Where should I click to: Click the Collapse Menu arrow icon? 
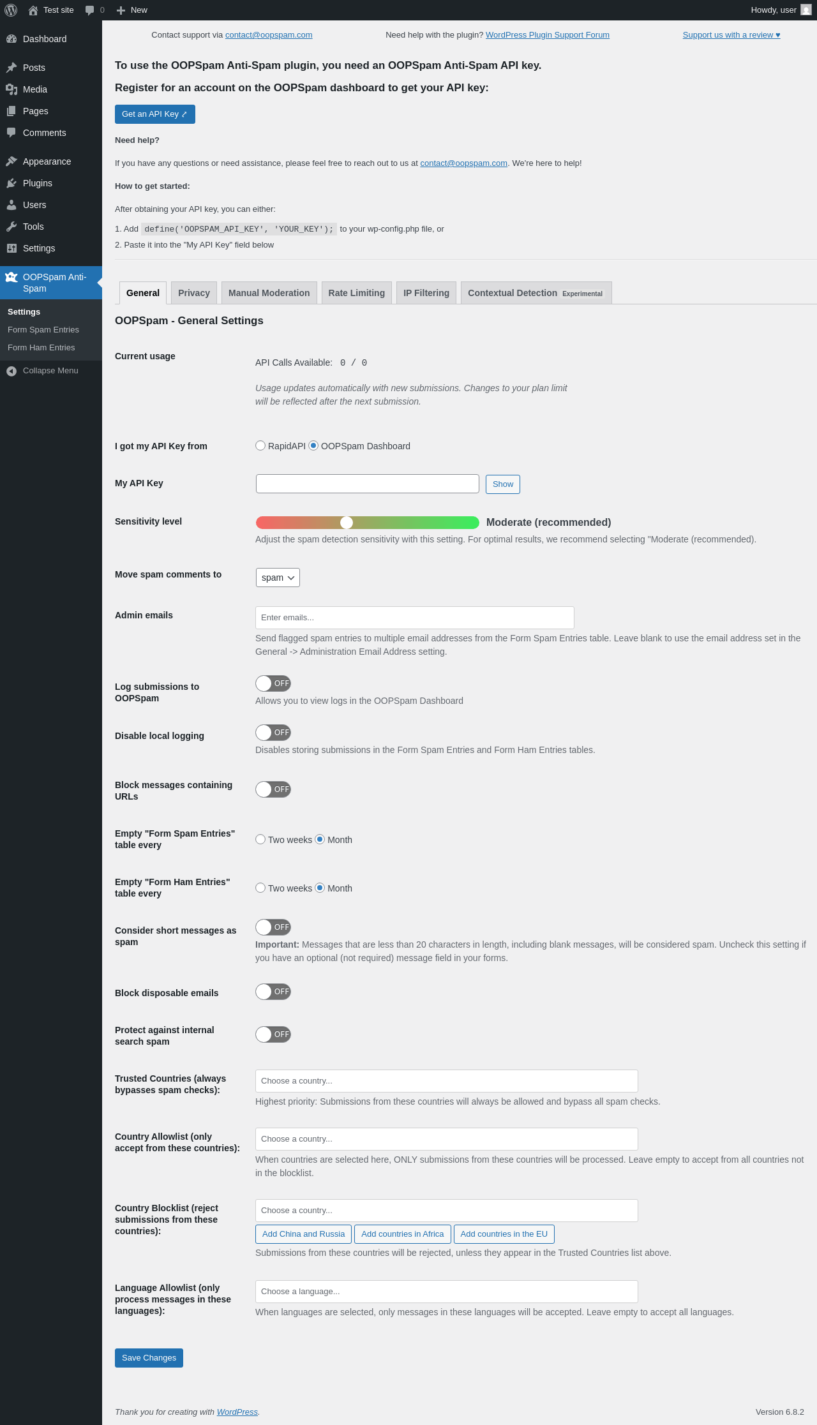tap(11, 371)
